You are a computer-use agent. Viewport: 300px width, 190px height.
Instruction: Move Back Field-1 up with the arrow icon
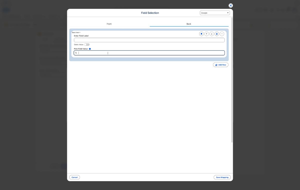206,34
